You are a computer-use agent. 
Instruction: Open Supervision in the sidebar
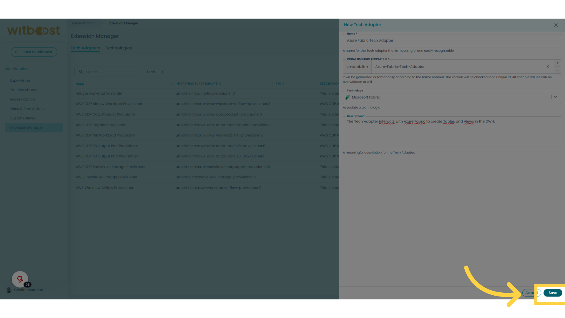(x=20, y=80)
